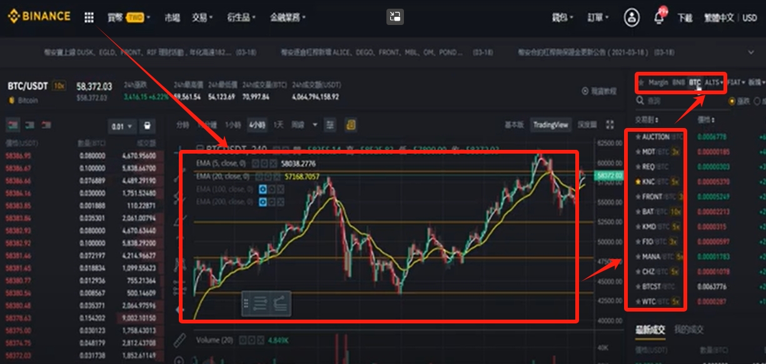Open the Binance apps grid menu
Screen dimensions: 766x364
tap(89, 17)
